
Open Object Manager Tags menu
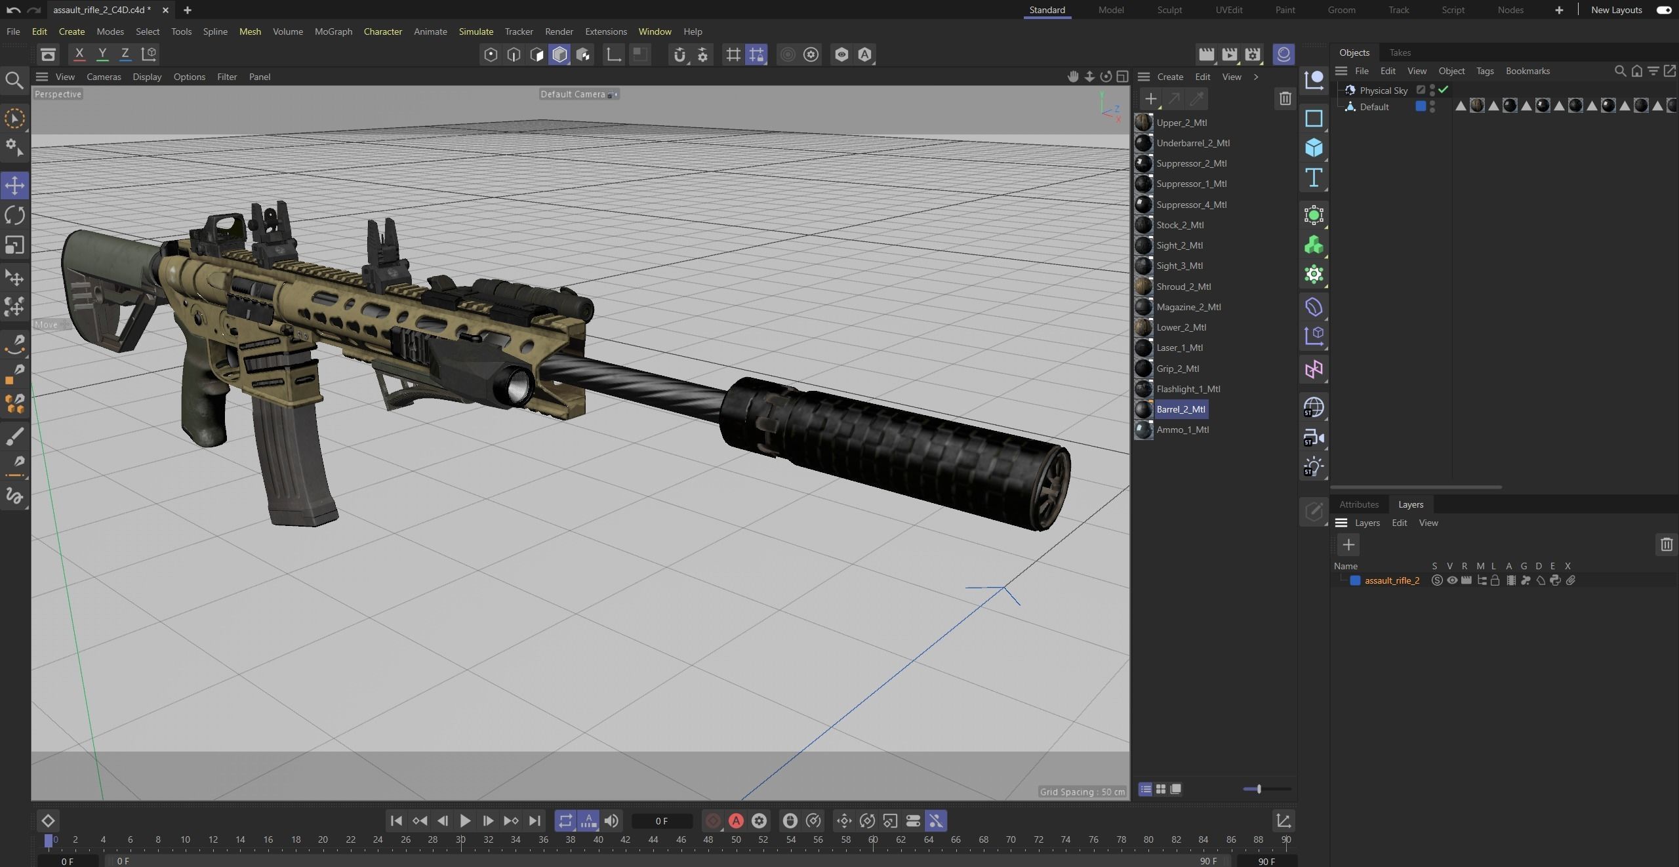click(x=1485, y=71)
